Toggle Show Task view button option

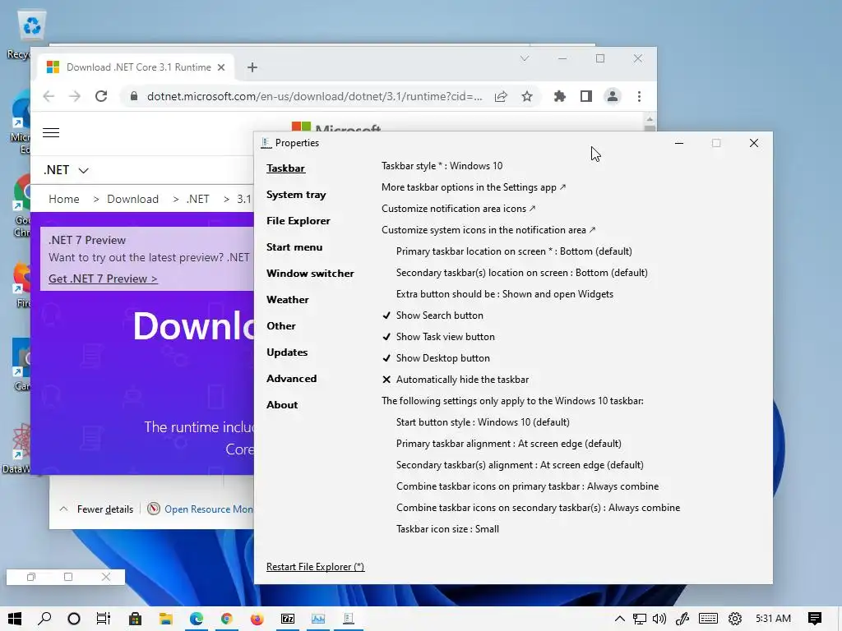click(x=438, y=337)
